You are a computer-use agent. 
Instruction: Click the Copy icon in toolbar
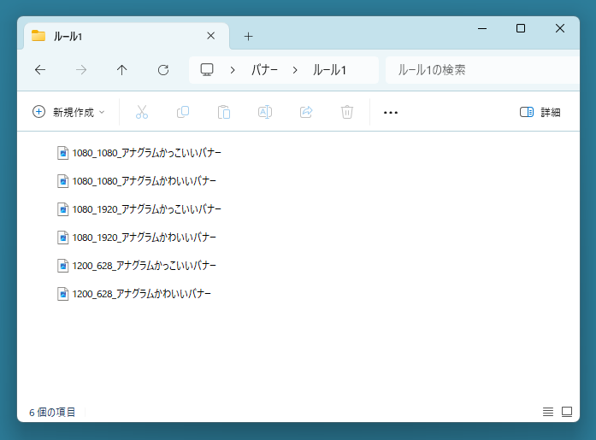183,112
